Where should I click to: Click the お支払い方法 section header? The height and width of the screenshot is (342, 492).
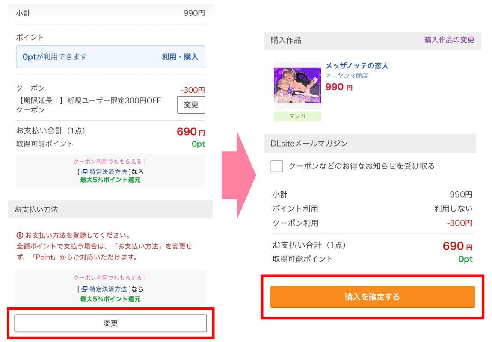click(36, 209)
